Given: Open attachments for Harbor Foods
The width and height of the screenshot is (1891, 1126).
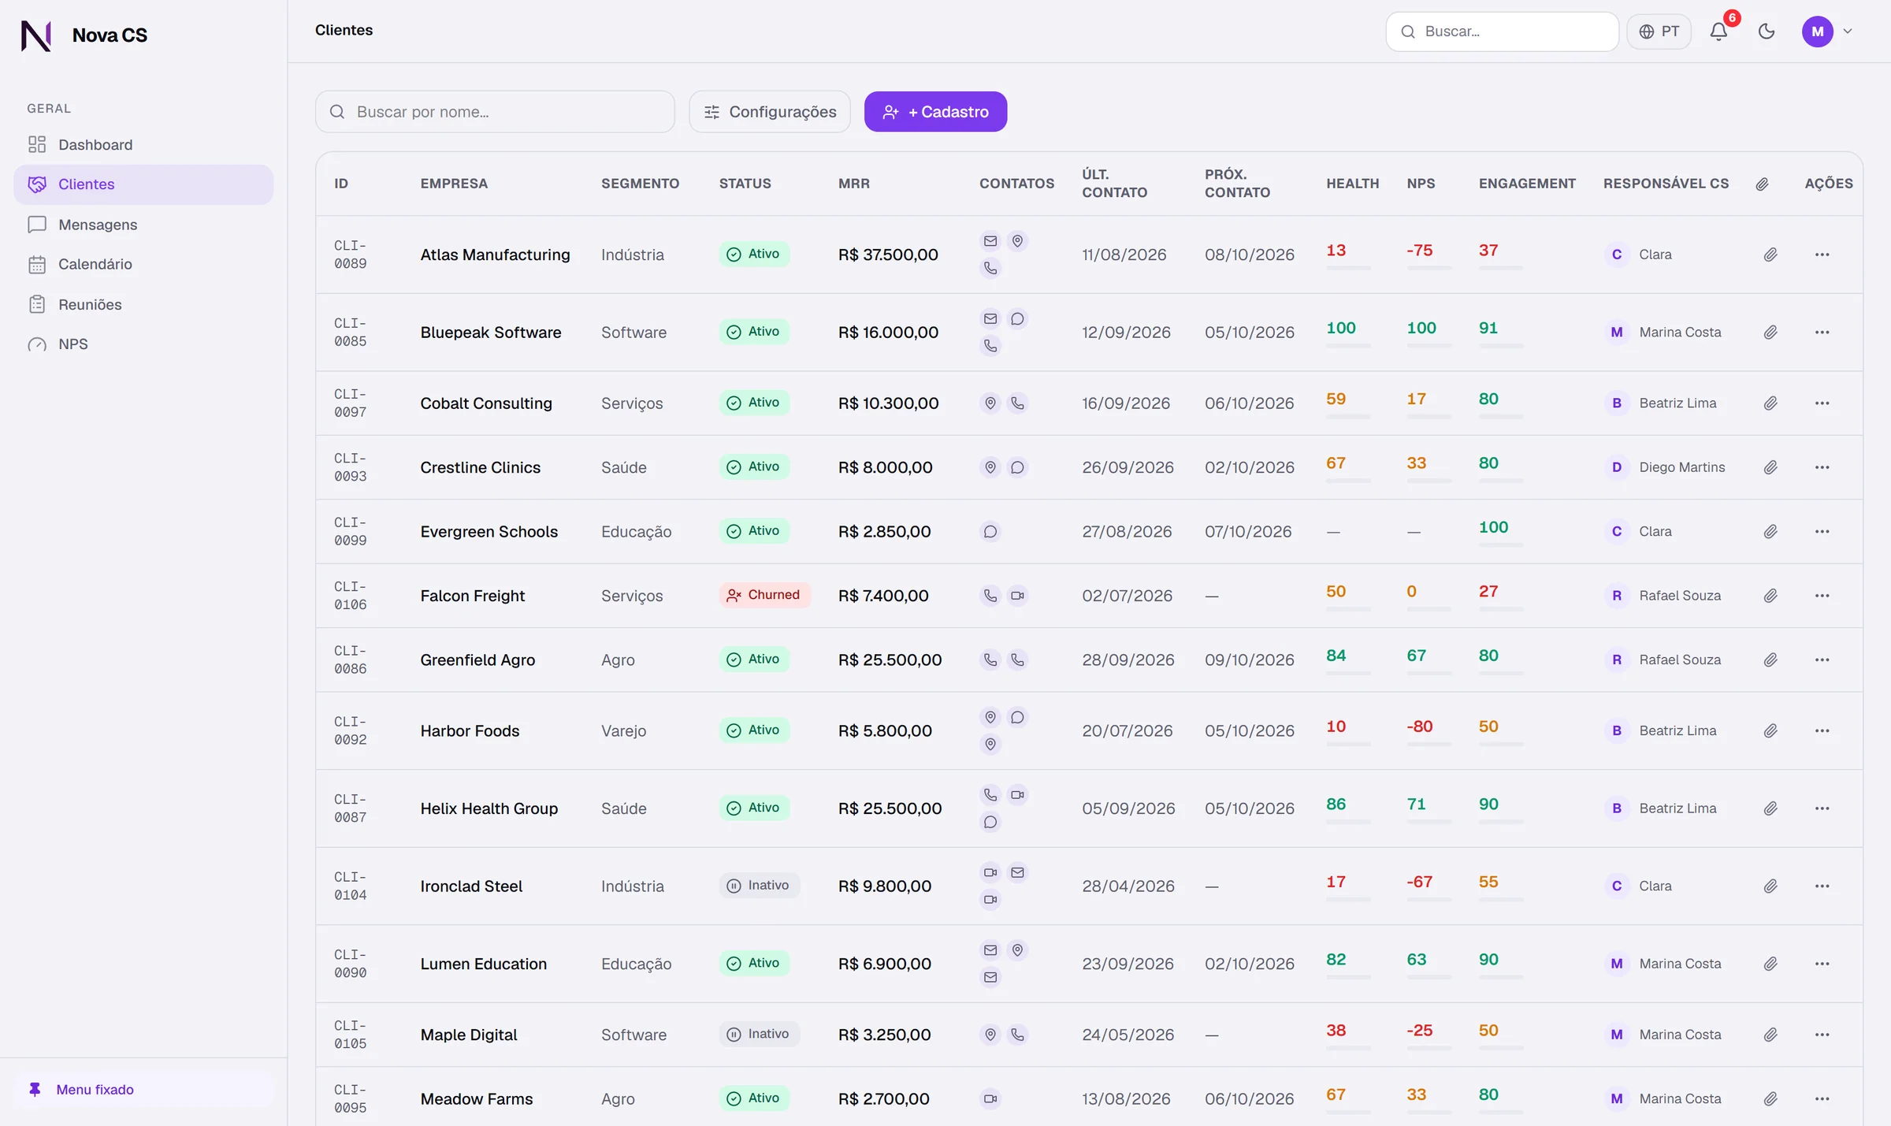Looking at the screenshot, I should click(1770, 731).
